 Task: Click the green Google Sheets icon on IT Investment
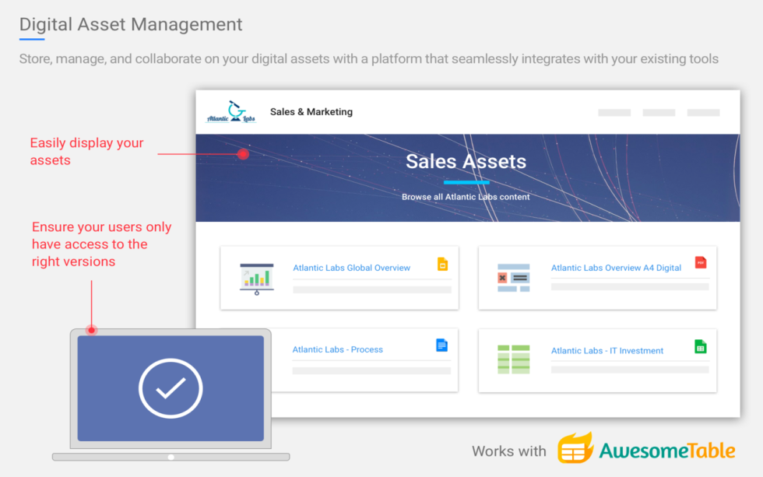click(x=701, y=346)
